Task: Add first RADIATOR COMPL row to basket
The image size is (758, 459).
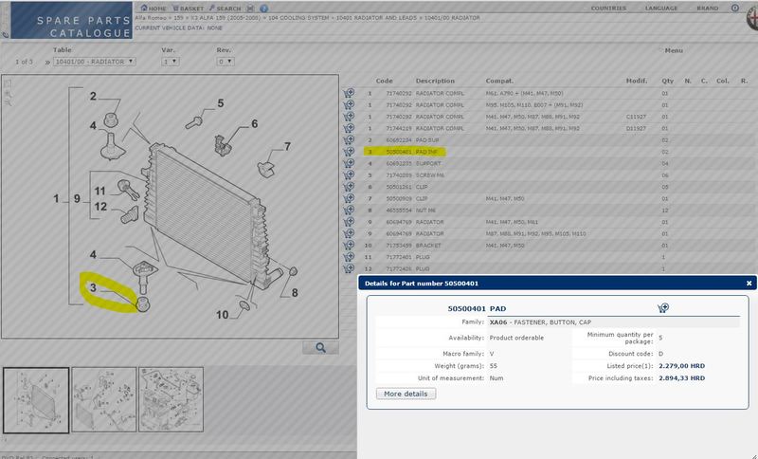Action: tap(349, 94)
